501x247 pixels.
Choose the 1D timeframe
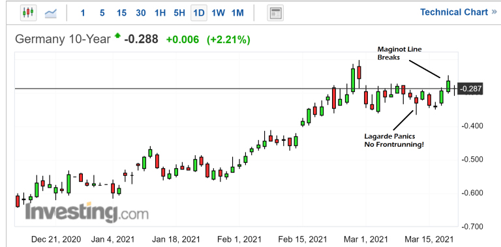pyautogui.click(x=199, y=13)
